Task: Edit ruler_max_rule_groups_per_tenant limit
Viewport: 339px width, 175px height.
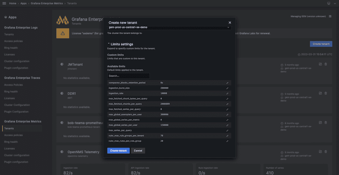Action: (x=227, y=136)
